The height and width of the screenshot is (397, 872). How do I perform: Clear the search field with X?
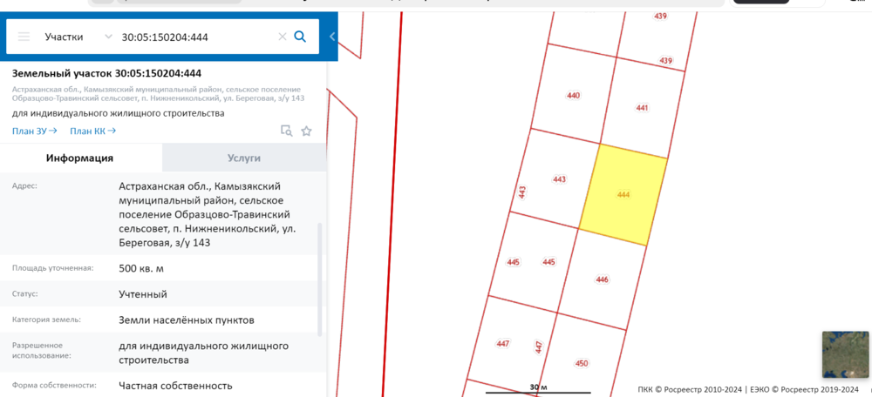[282, 37]
